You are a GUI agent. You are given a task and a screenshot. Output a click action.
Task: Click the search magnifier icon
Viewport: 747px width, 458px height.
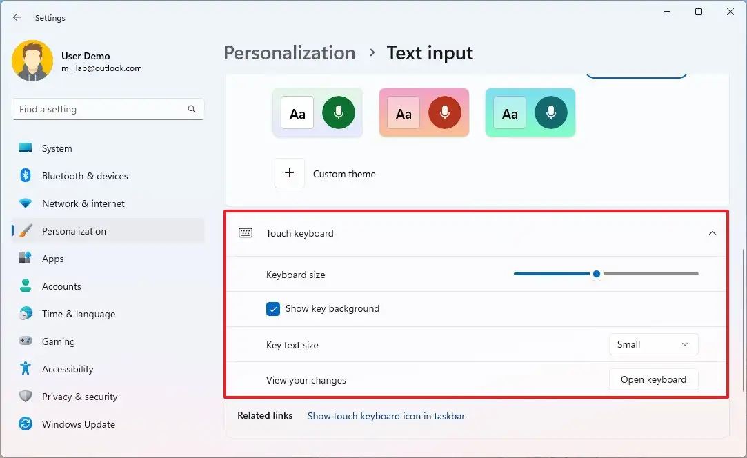tap(192, 109)
